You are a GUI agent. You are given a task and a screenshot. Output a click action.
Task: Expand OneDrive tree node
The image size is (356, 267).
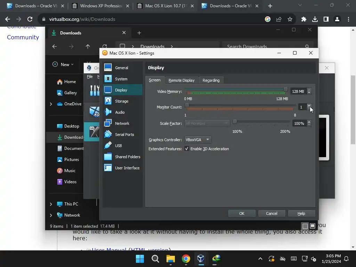51,104
